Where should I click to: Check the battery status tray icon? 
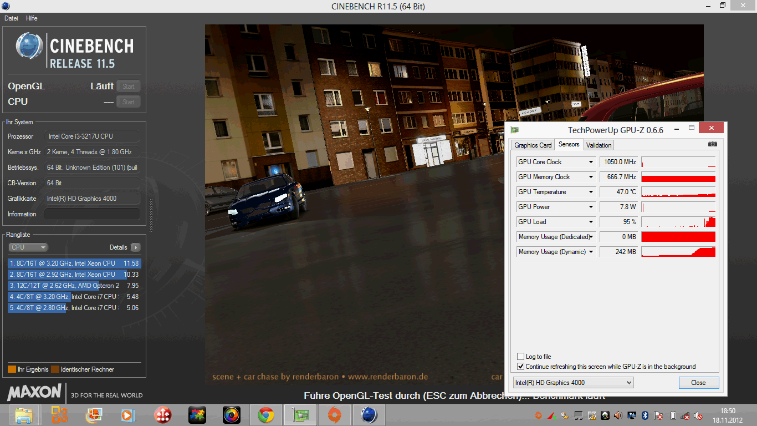click(x=673, y=415)
